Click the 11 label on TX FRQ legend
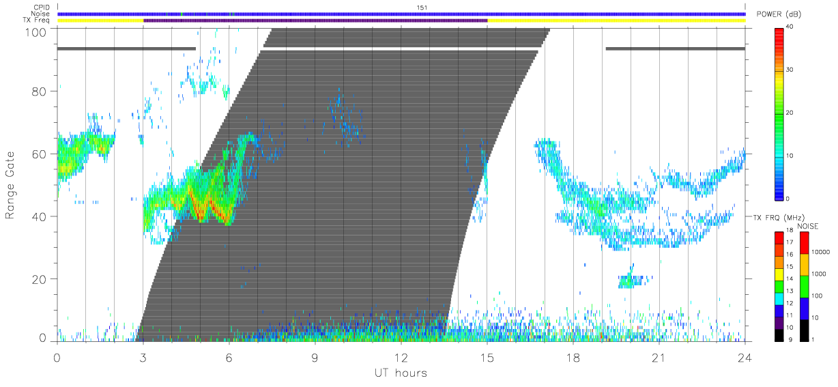838x387 pixels. coord(790,315)
